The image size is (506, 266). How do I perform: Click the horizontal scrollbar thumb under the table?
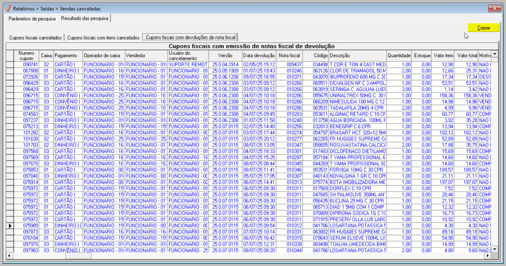coord(76,256)
